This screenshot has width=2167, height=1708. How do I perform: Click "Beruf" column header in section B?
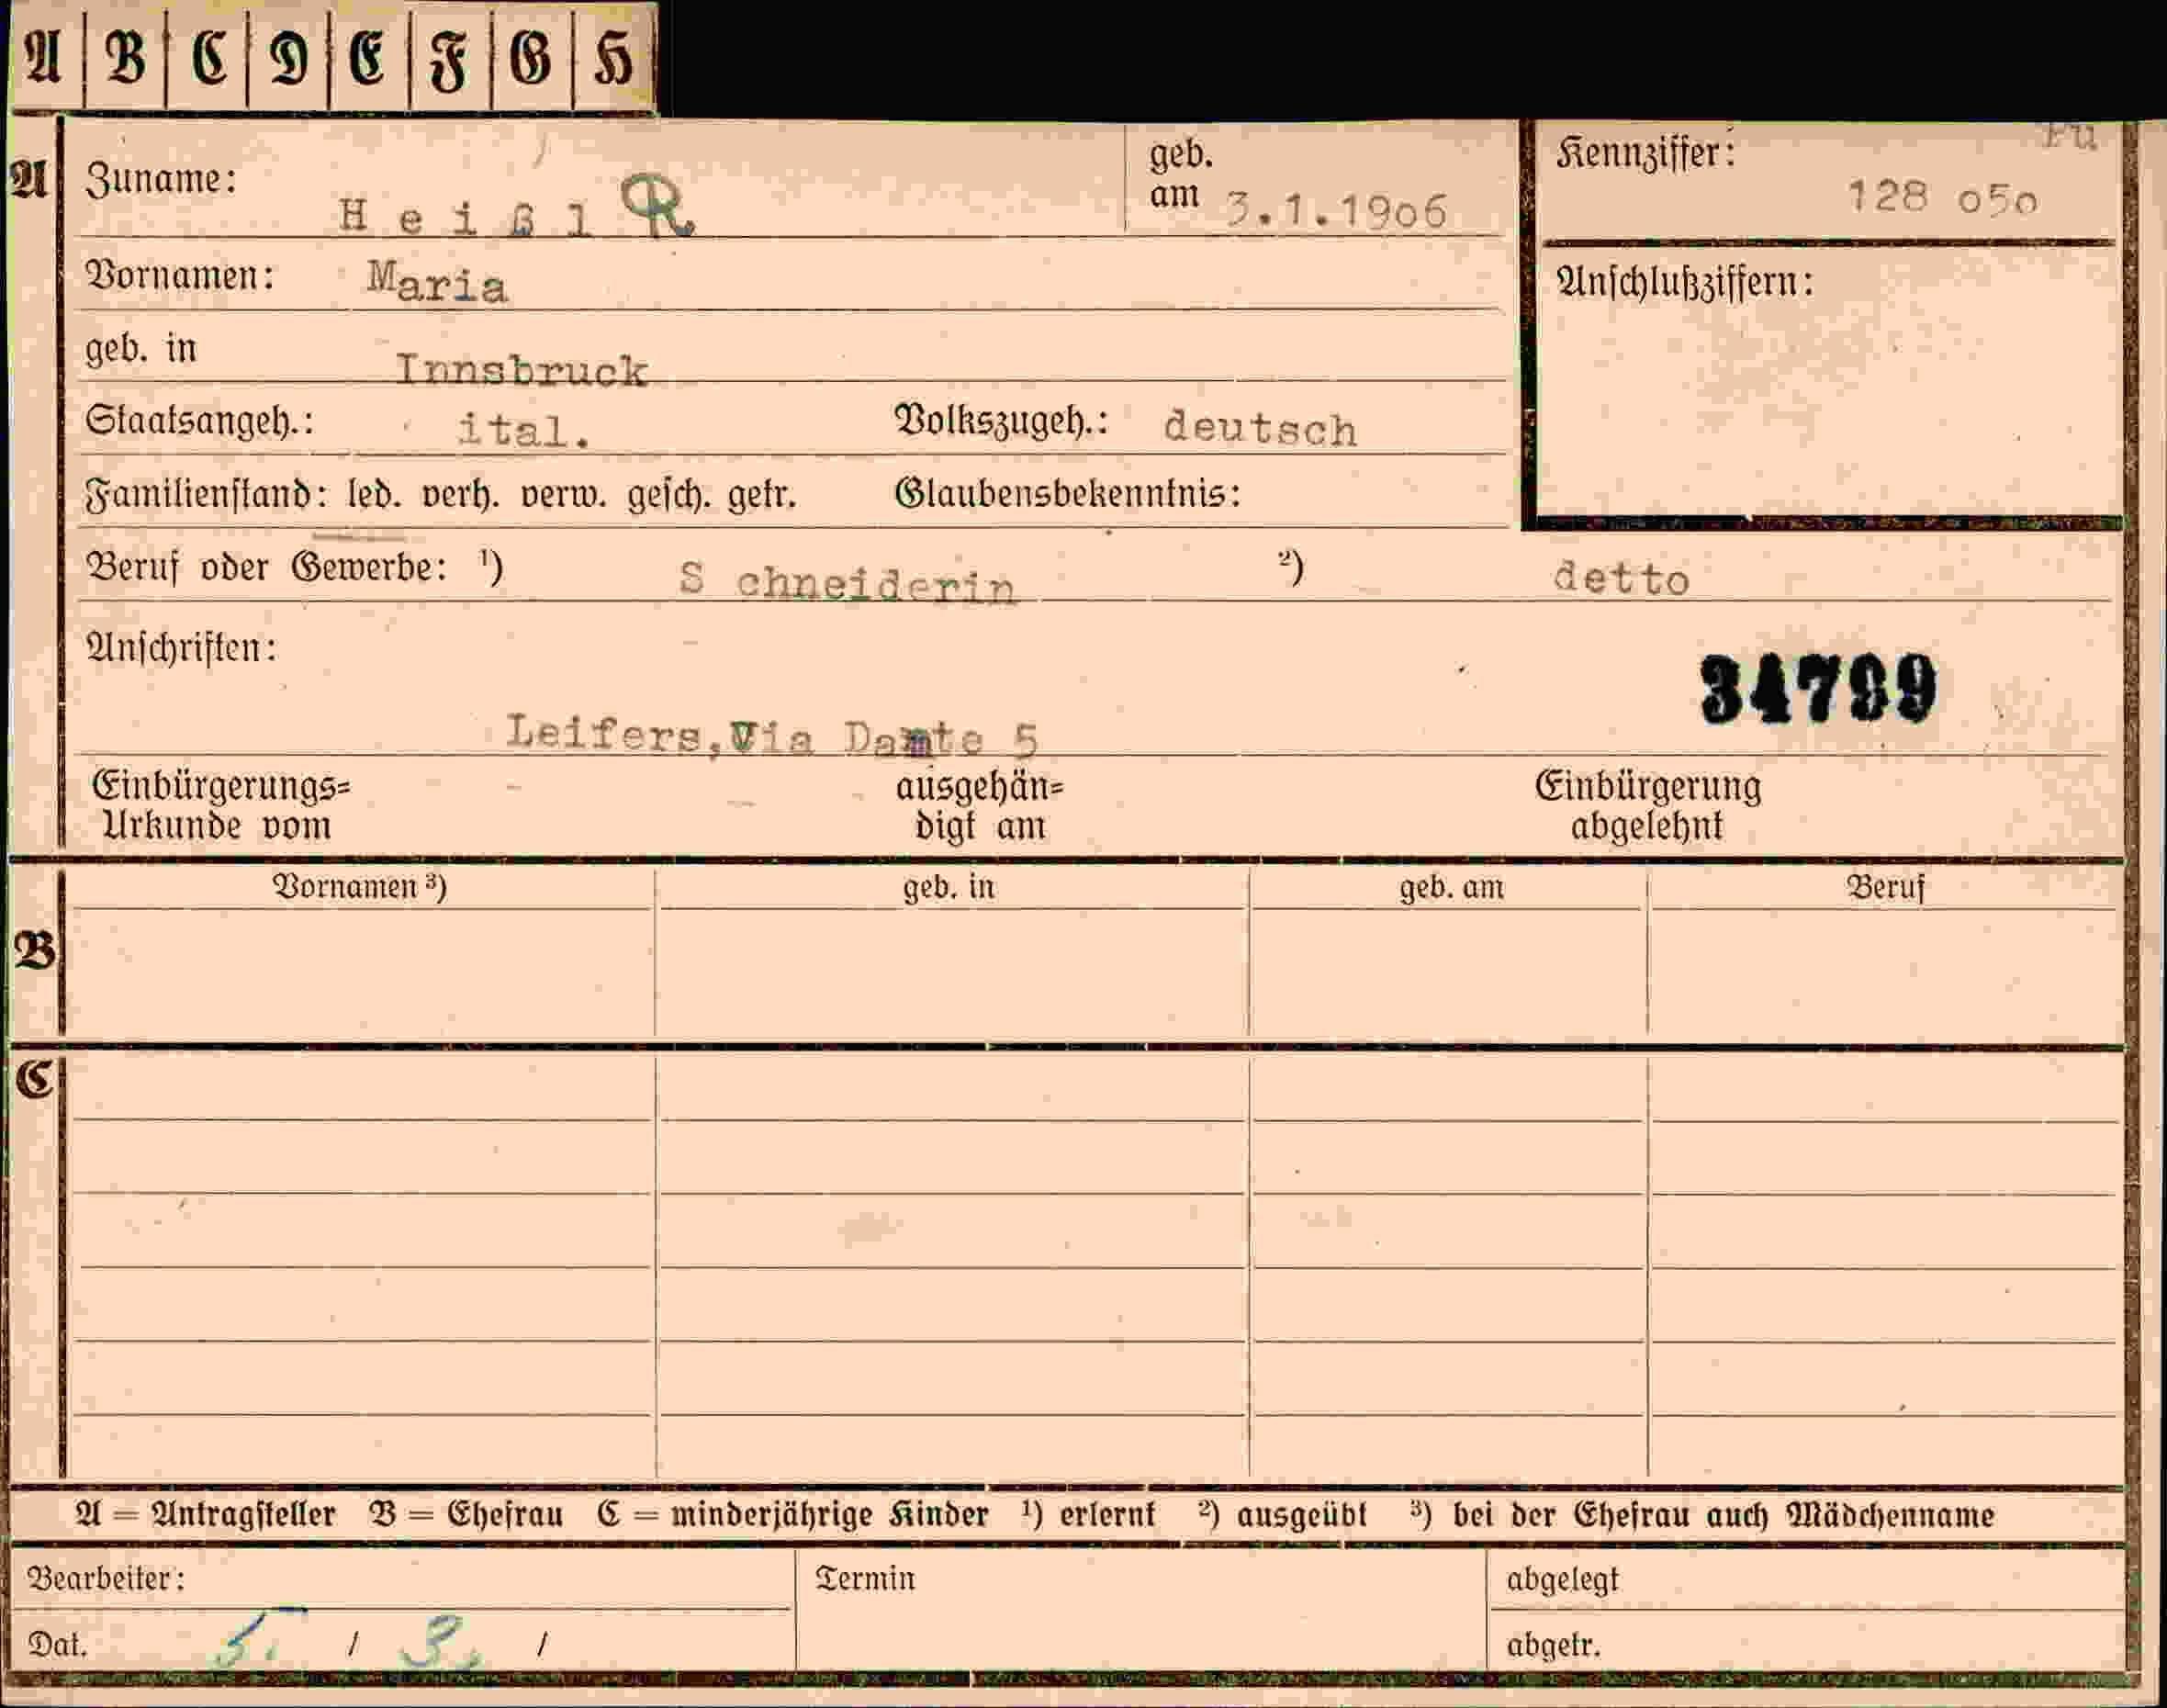pyautogui.click(x=1885, y=887)
